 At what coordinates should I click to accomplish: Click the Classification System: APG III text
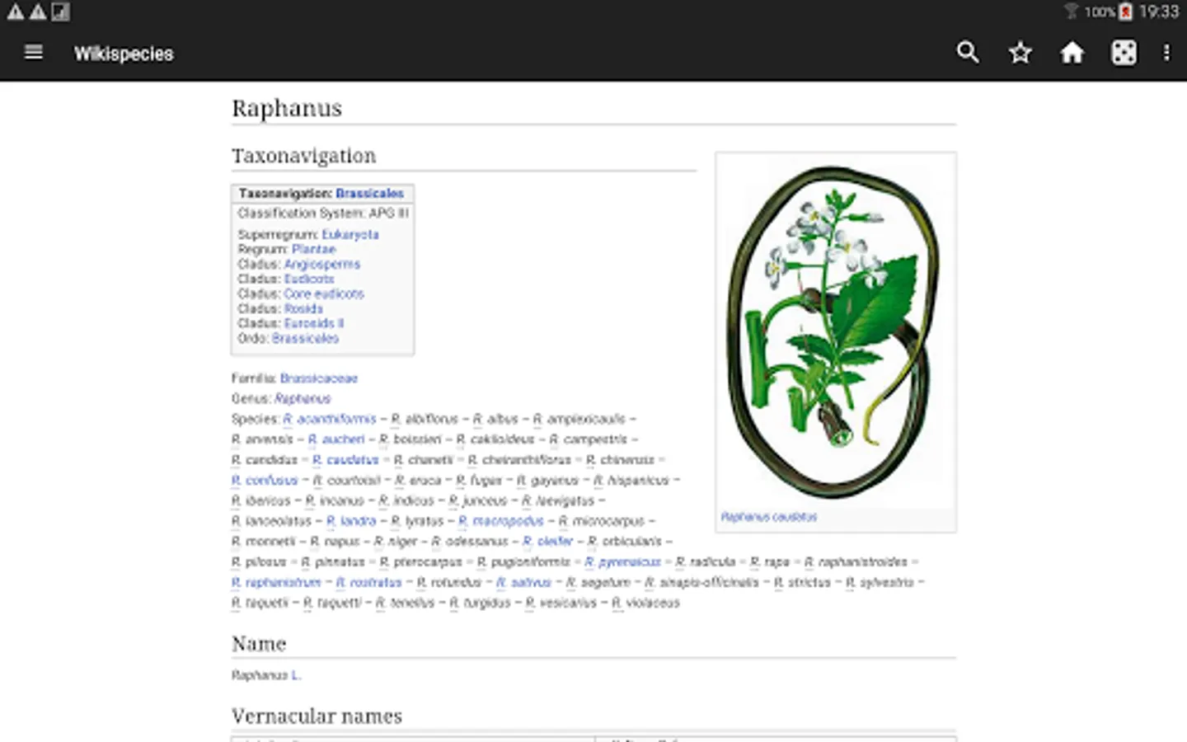(x=323, y=213)
